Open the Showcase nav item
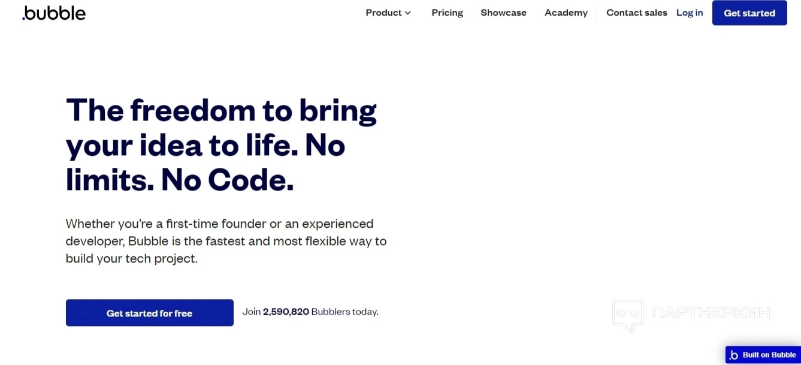Viewport: 801px width, 365px height. tap(503, 13)
